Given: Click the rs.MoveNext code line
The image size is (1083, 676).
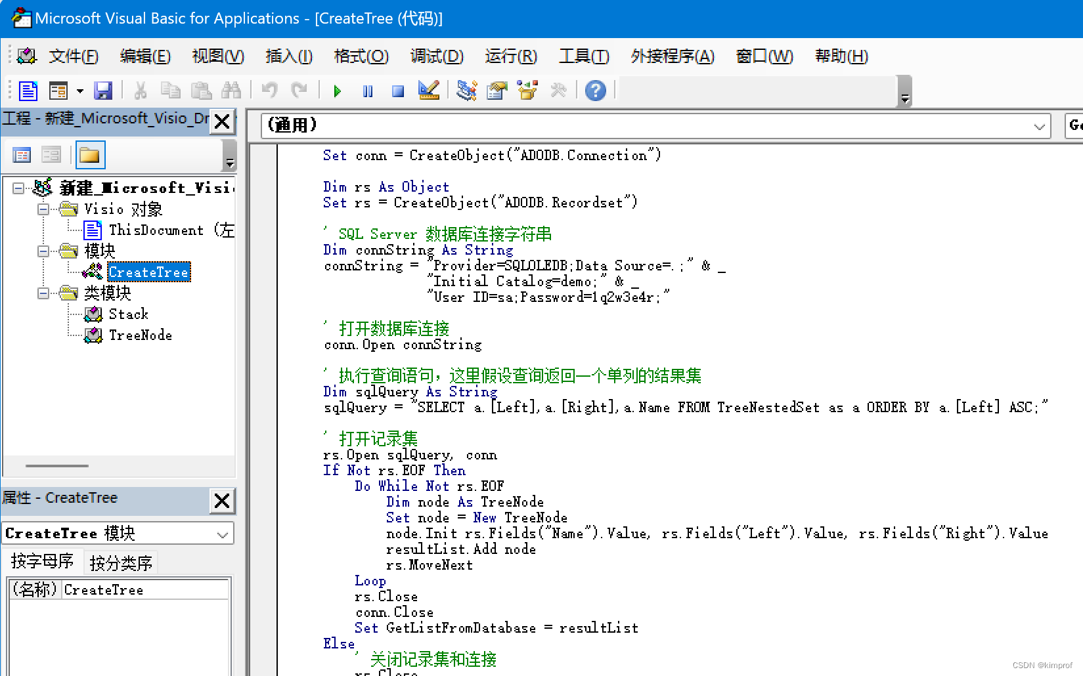Looking at the screenshot, I should click(429, 565).
